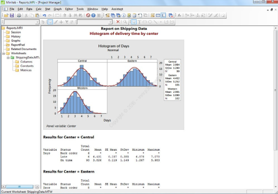278x194 pixels.
Task: Open the Stat menu
Action: tap(47, 9)
